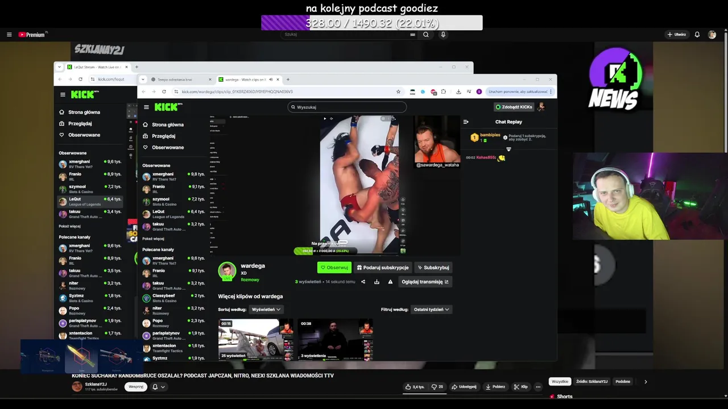Select the Wszystkie filter chip
This screenshot has height=409, width=728.
point(560,382)
